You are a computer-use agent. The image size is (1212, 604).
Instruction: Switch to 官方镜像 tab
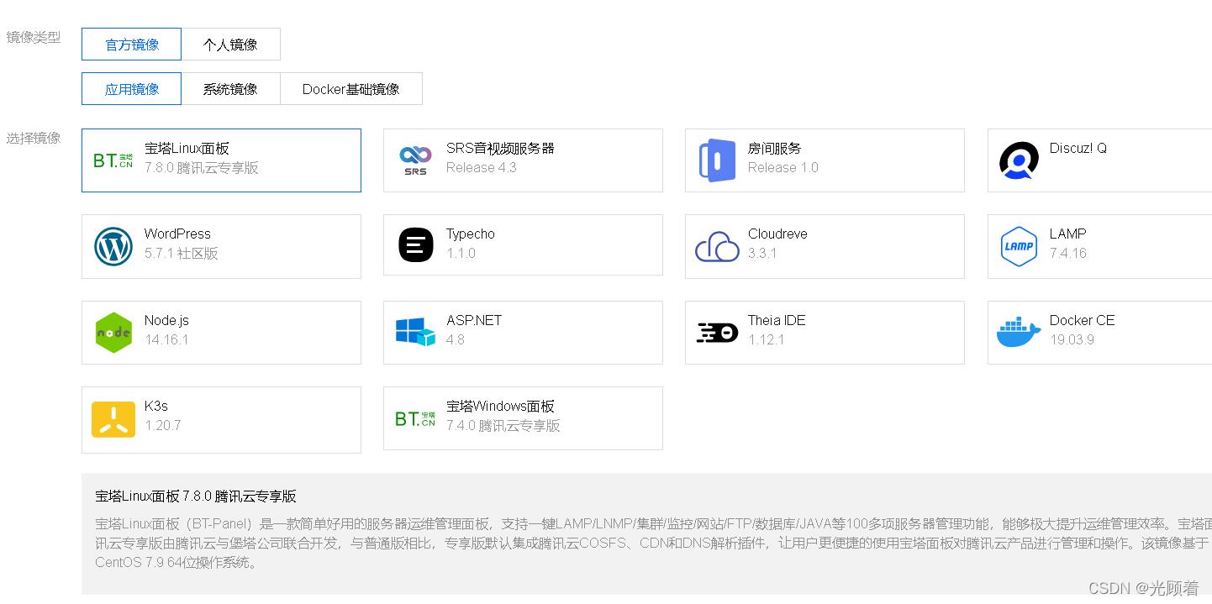tap(131, 45)
